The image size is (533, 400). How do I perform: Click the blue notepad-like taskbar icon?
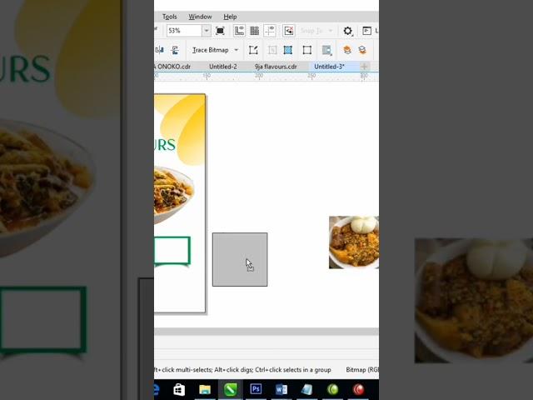click(307, 390)
